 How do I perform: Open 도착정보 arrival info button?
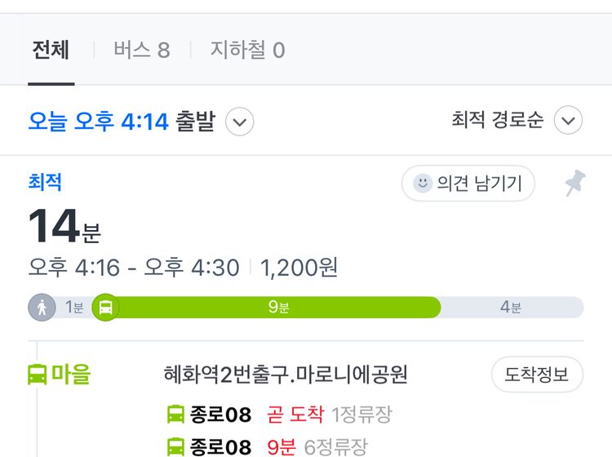coord(537,375)
